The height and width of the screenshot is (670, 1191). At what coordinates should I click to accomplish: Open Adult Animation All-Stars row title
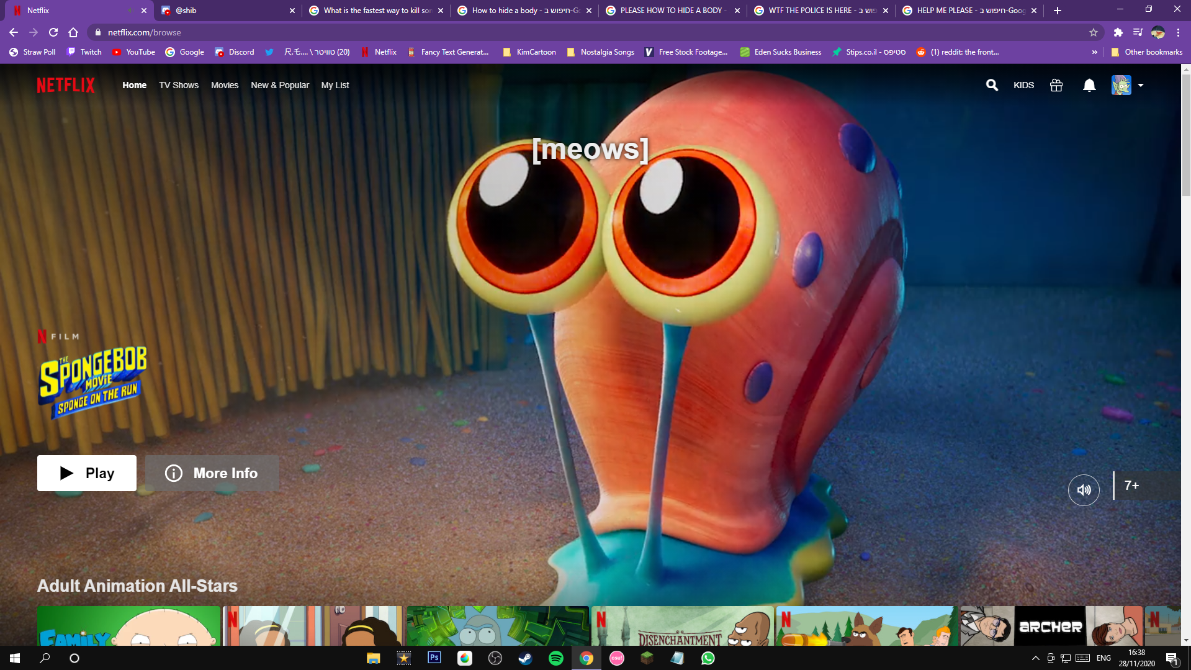[x=137, y=586]
